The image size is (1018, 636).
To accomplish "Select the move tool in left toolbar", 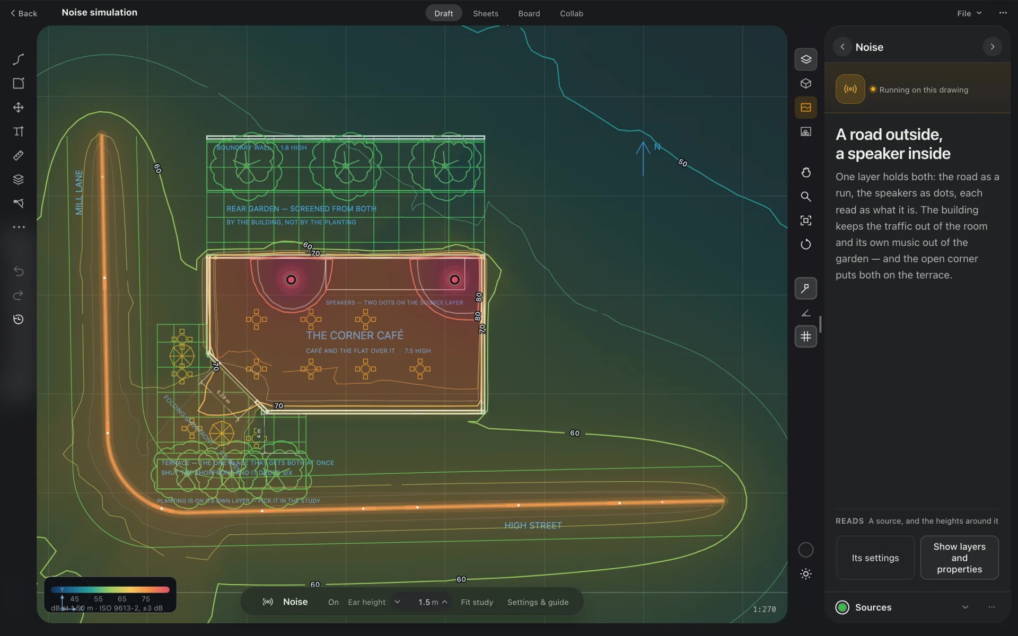I will (x=19, y=108).
